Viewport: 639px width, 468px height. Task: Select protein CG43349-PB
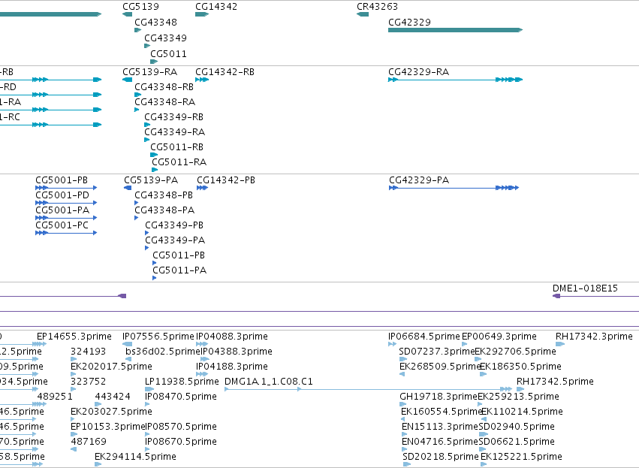(174, 225)
